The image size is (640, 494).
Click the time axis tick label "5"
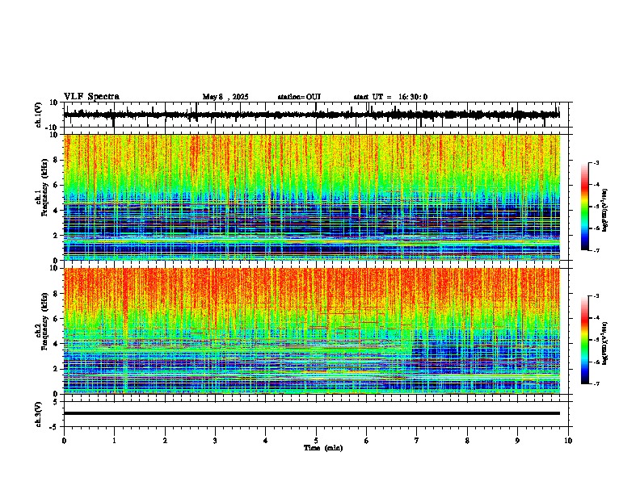316,441
